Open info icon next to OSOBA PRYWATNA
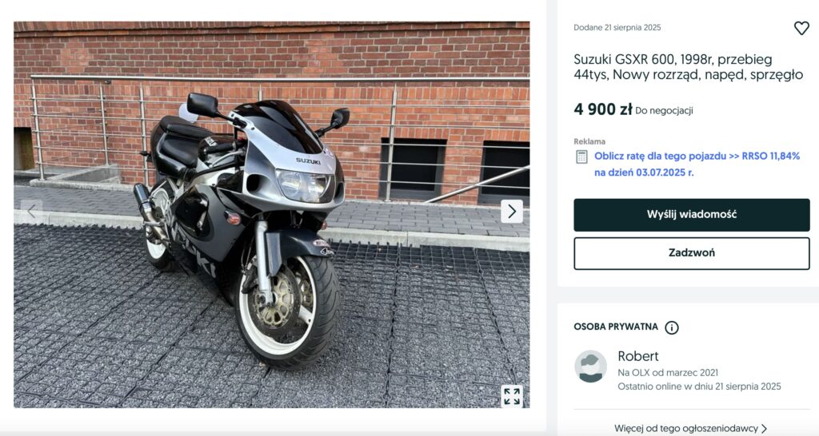 point(671,327)
